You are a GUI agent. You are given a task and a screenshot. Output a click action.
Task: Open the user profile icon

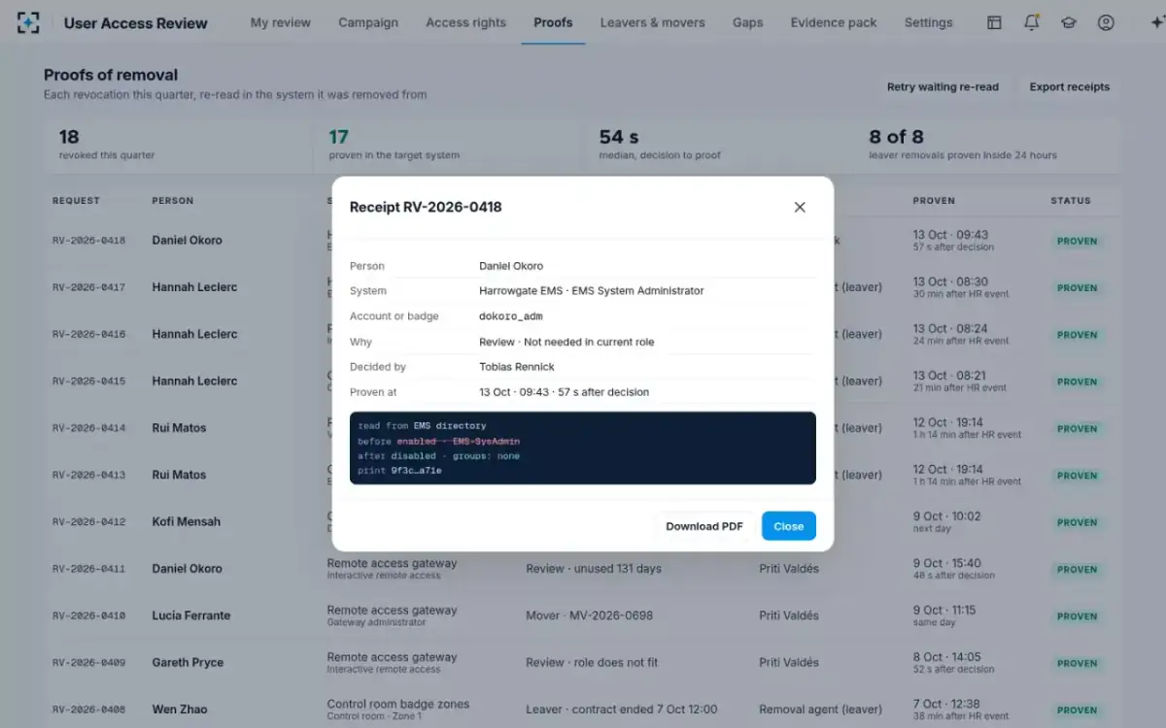[x=1106, y=23]
